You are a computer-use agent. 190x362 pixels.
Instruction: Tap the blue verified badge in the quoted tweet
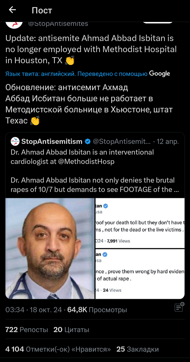pyautogui.click(x=88, y=141)
